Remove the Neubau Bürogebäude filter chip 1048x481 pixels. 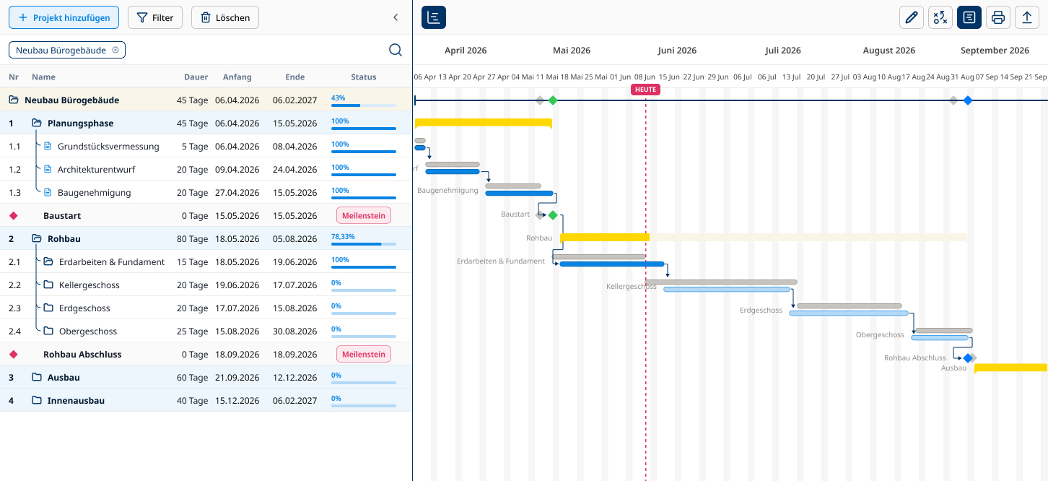point(115,50)
